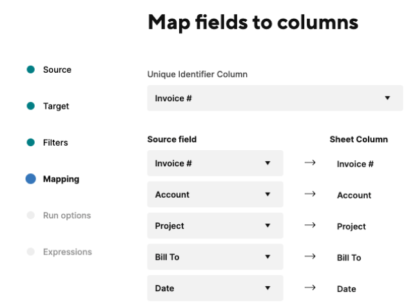The height and width of the screenshot is (308, 406).
Task: Click the gray Run options step dot
Action: [x=30, y=215]
